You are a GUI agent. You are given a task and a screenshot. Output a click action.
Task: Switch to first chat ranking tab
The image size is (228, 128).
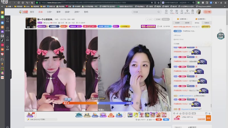pyautogui.click(x=177, y=23)
